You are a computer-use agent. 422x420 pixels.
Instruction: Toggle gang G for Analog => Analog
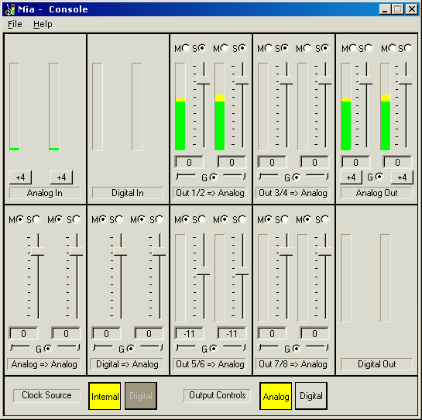pyautogui.click(x=48, y=349)
